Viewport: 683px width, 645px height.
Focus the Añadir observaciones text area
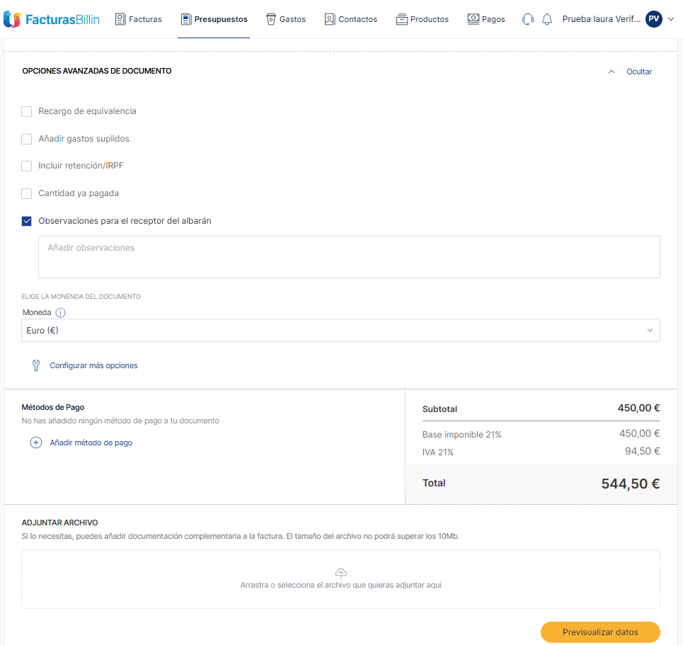[x=349, y=257]
